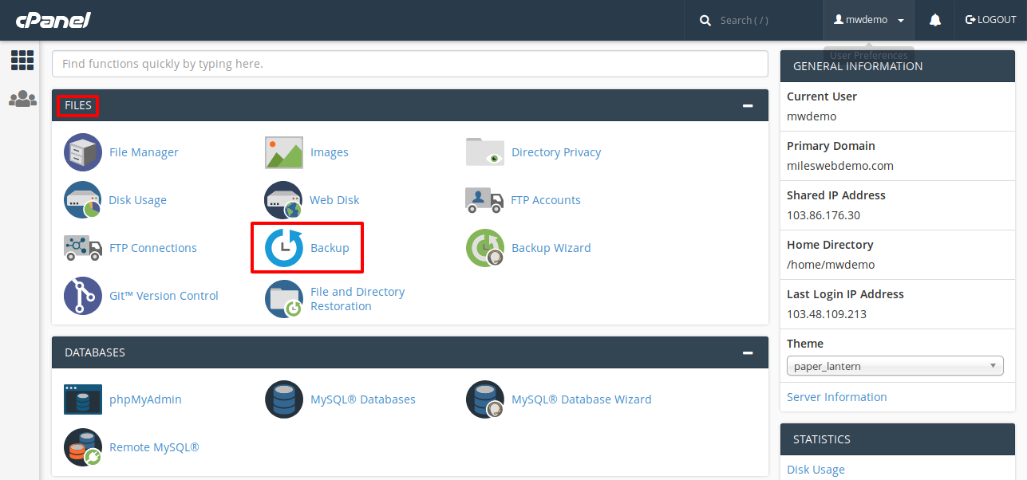Click the Backup clock icon
Image resolution: width=1027 pixels, height=480 pixels.
tap(284, 248)
